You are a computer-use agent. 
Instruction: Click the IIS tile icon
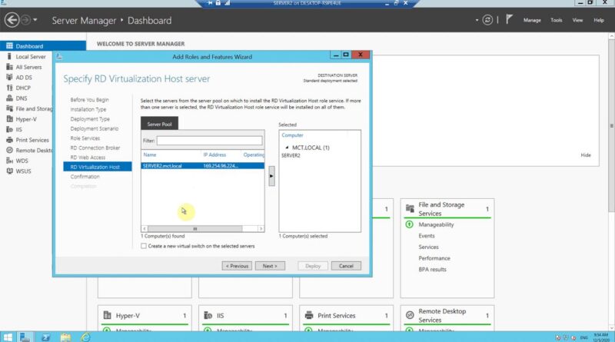click(208, 315)
